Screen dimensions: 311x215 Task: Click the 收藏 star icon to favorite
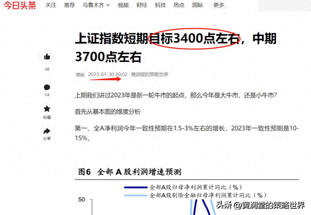[x=47, y=109]
